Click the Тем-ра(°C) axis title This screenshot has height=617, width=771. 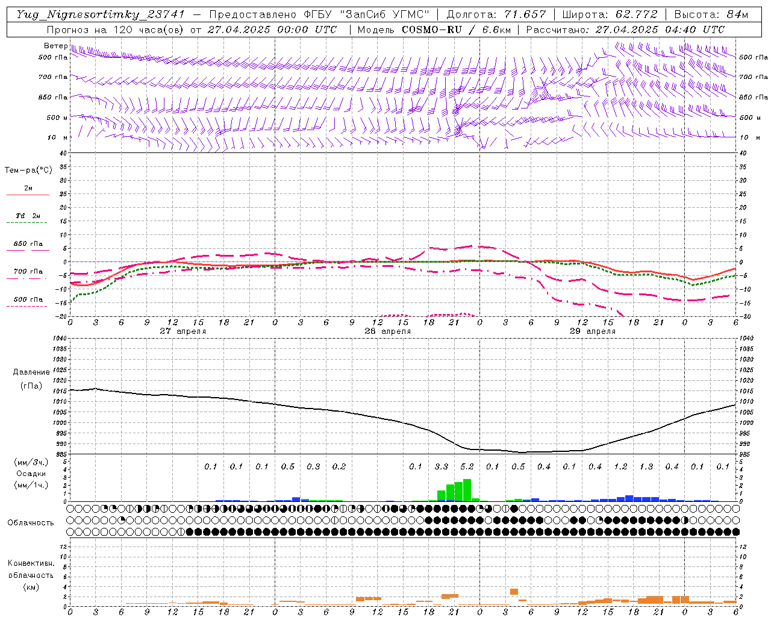(28, 171)
